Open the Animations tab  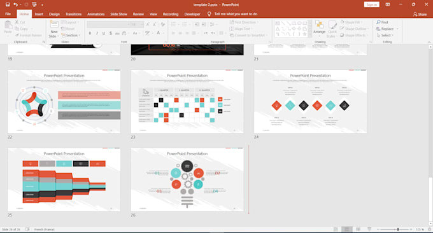(96, 14)
